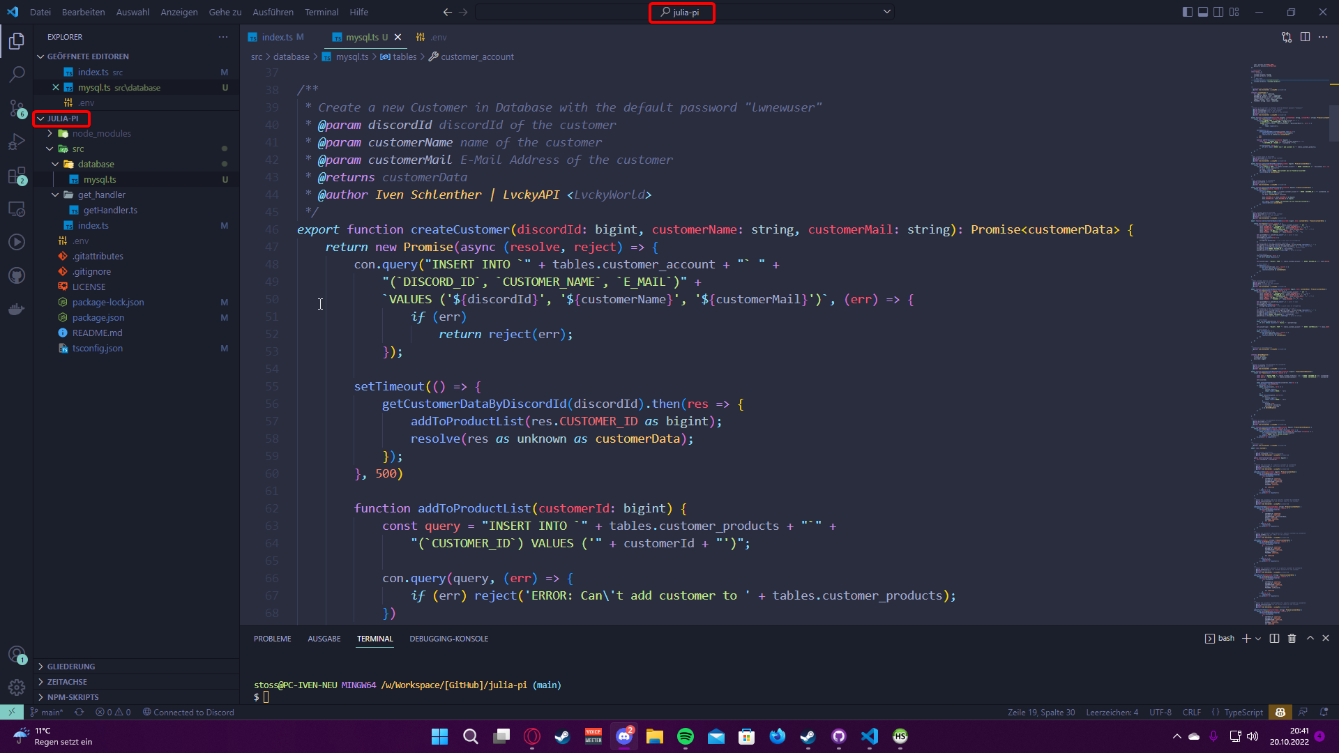Screen dimensions: 1339x753
Task: Expand the node_modules folder
Action: click(x=101, y=133)
